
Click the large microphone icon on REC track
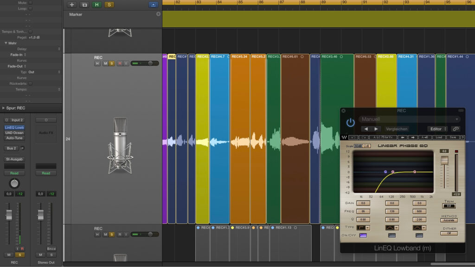(x=120, y=146)
